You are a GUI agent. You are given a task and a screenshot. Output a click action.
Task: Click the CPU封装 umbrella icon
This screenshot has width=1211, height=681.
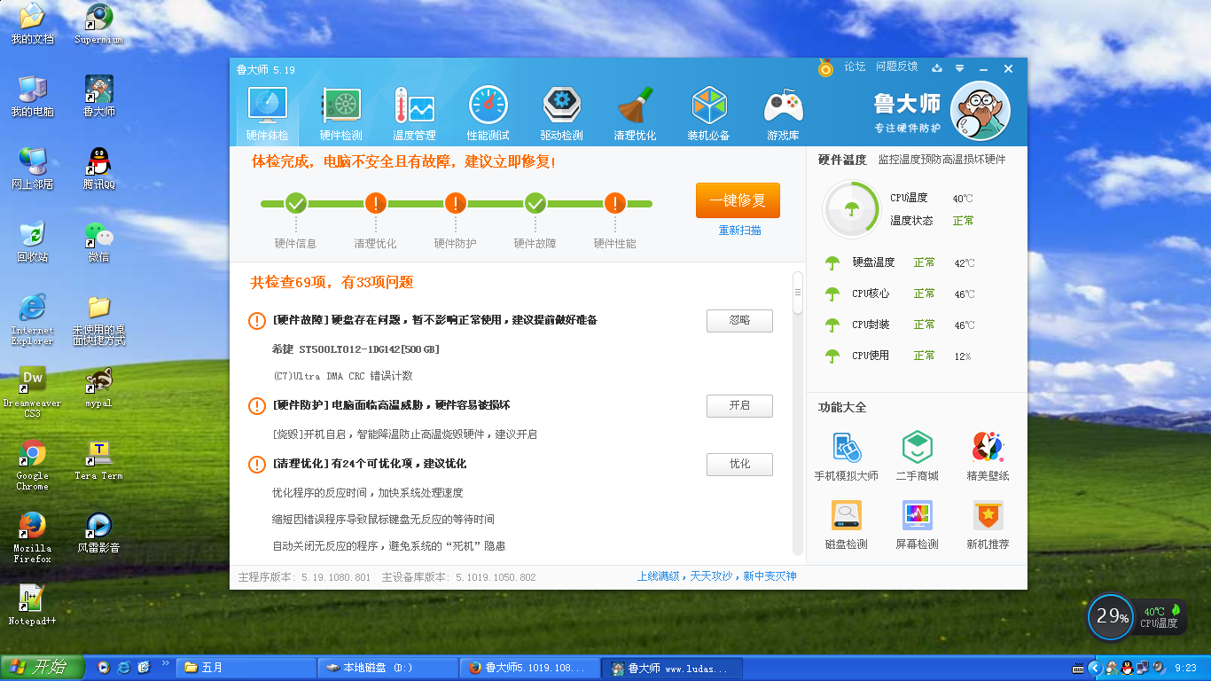pyautogui.click(x=832, y=325)
